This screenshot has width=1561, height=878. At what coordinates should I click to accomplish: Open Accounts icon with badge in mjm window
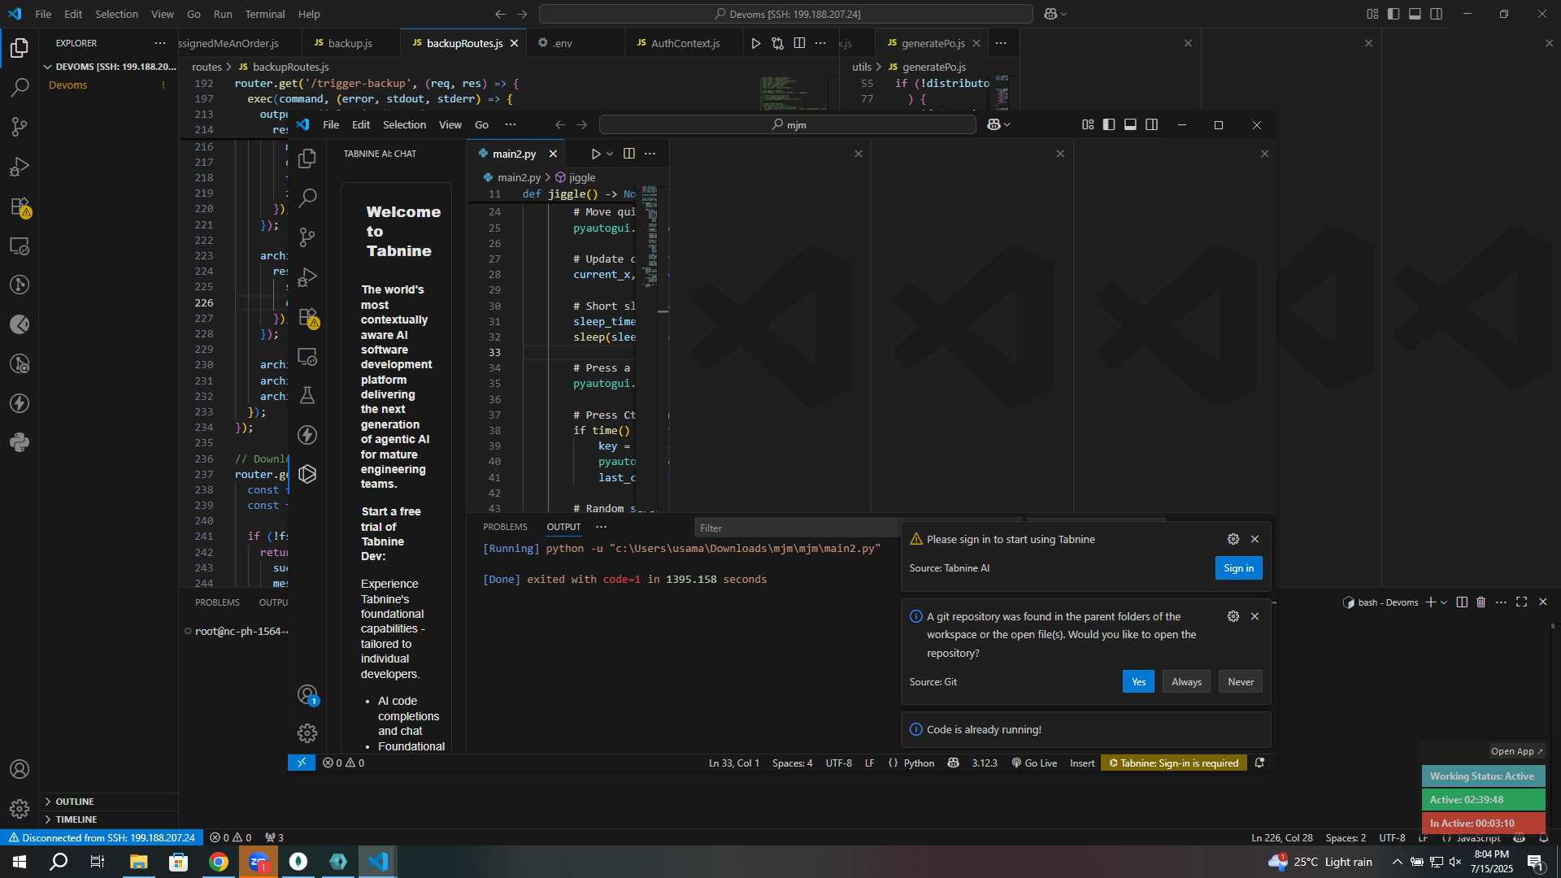click(307, 695)
